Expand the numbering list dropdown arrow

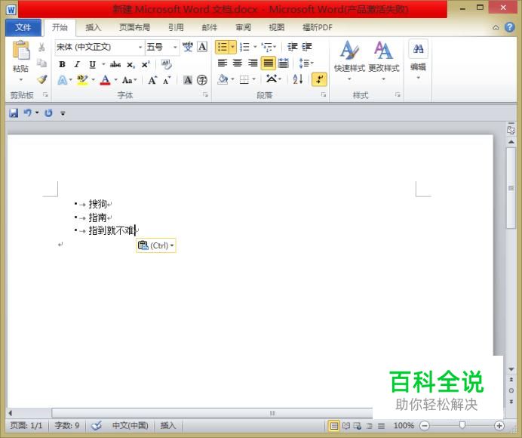255,47
